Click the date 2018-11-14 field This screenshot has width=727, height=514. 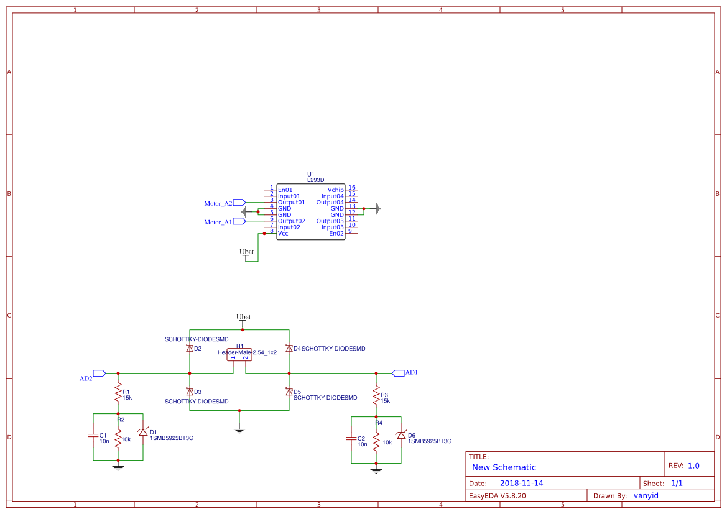click(x=521, y=483)
